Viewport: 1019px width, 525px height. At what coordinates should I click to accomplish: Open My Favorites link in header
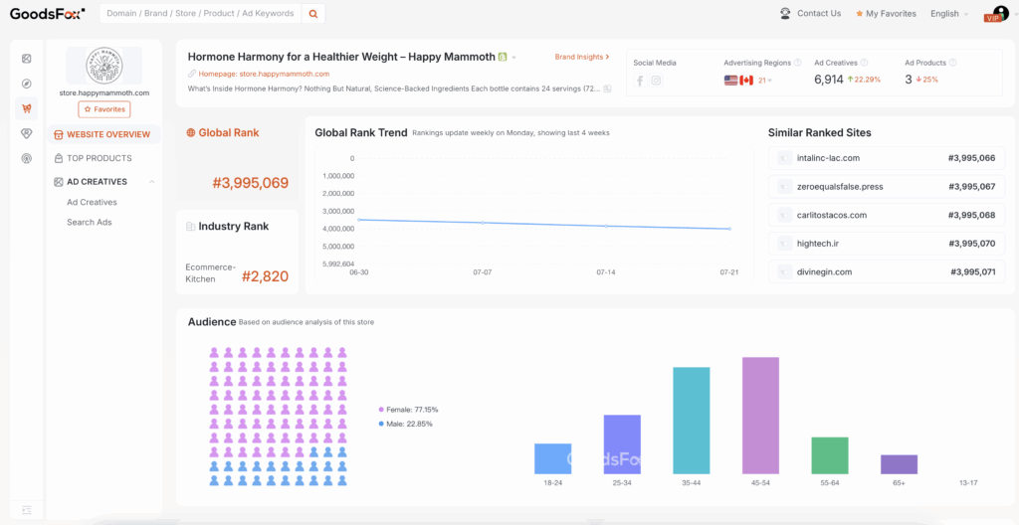tap(891, 14)
